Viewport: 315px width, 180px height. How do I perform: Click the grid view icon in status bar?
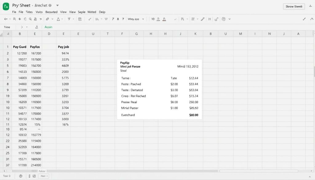click(34, 176)
